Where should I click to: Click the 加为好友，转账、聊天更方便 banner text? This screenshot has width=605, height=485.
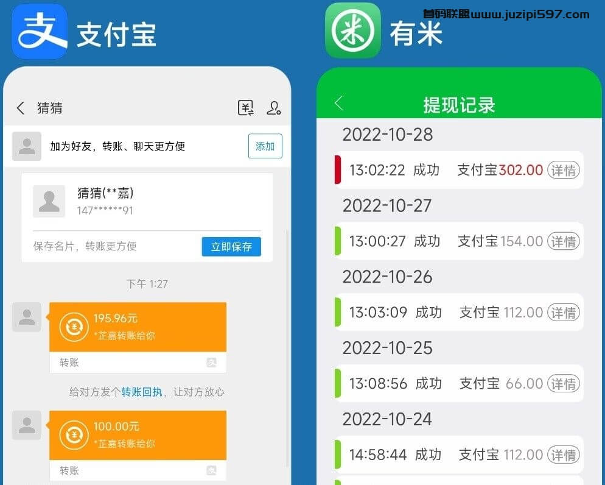(117, 146)
